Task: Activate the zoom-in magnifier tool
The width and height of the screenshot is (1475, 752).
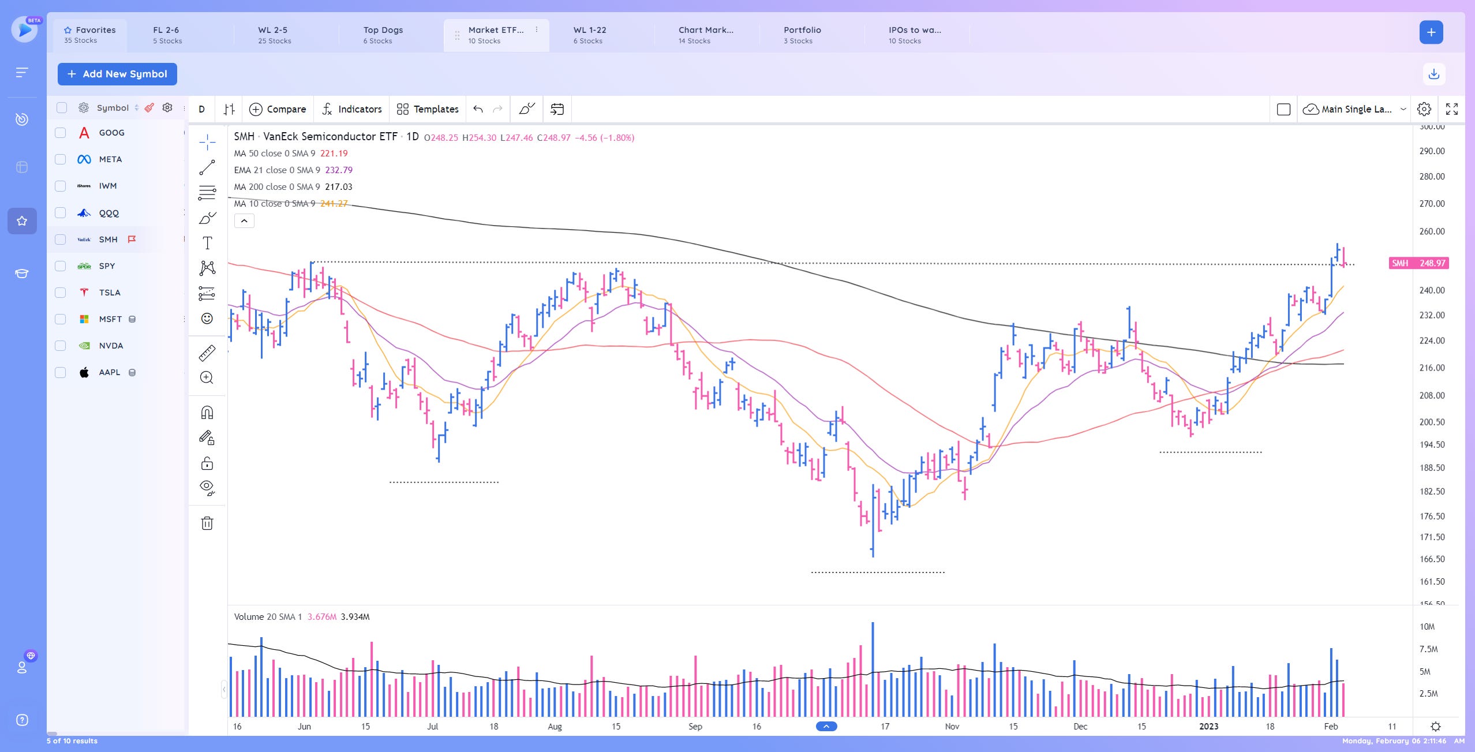Action: click(207, 377)
